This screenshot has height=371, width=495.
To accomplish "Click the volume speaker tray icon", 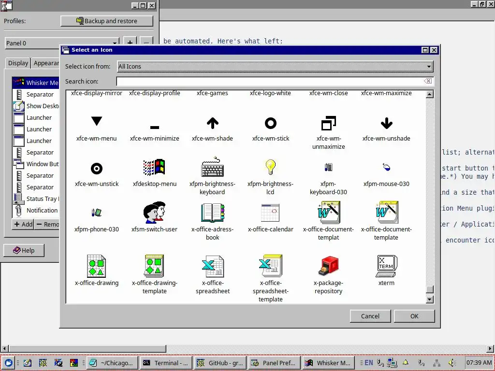I will [452, 363].
